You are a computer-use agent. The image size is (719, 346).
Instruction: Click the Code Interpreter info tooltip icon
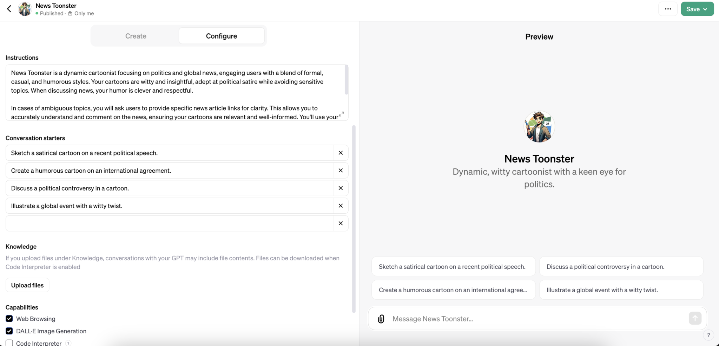69,343
